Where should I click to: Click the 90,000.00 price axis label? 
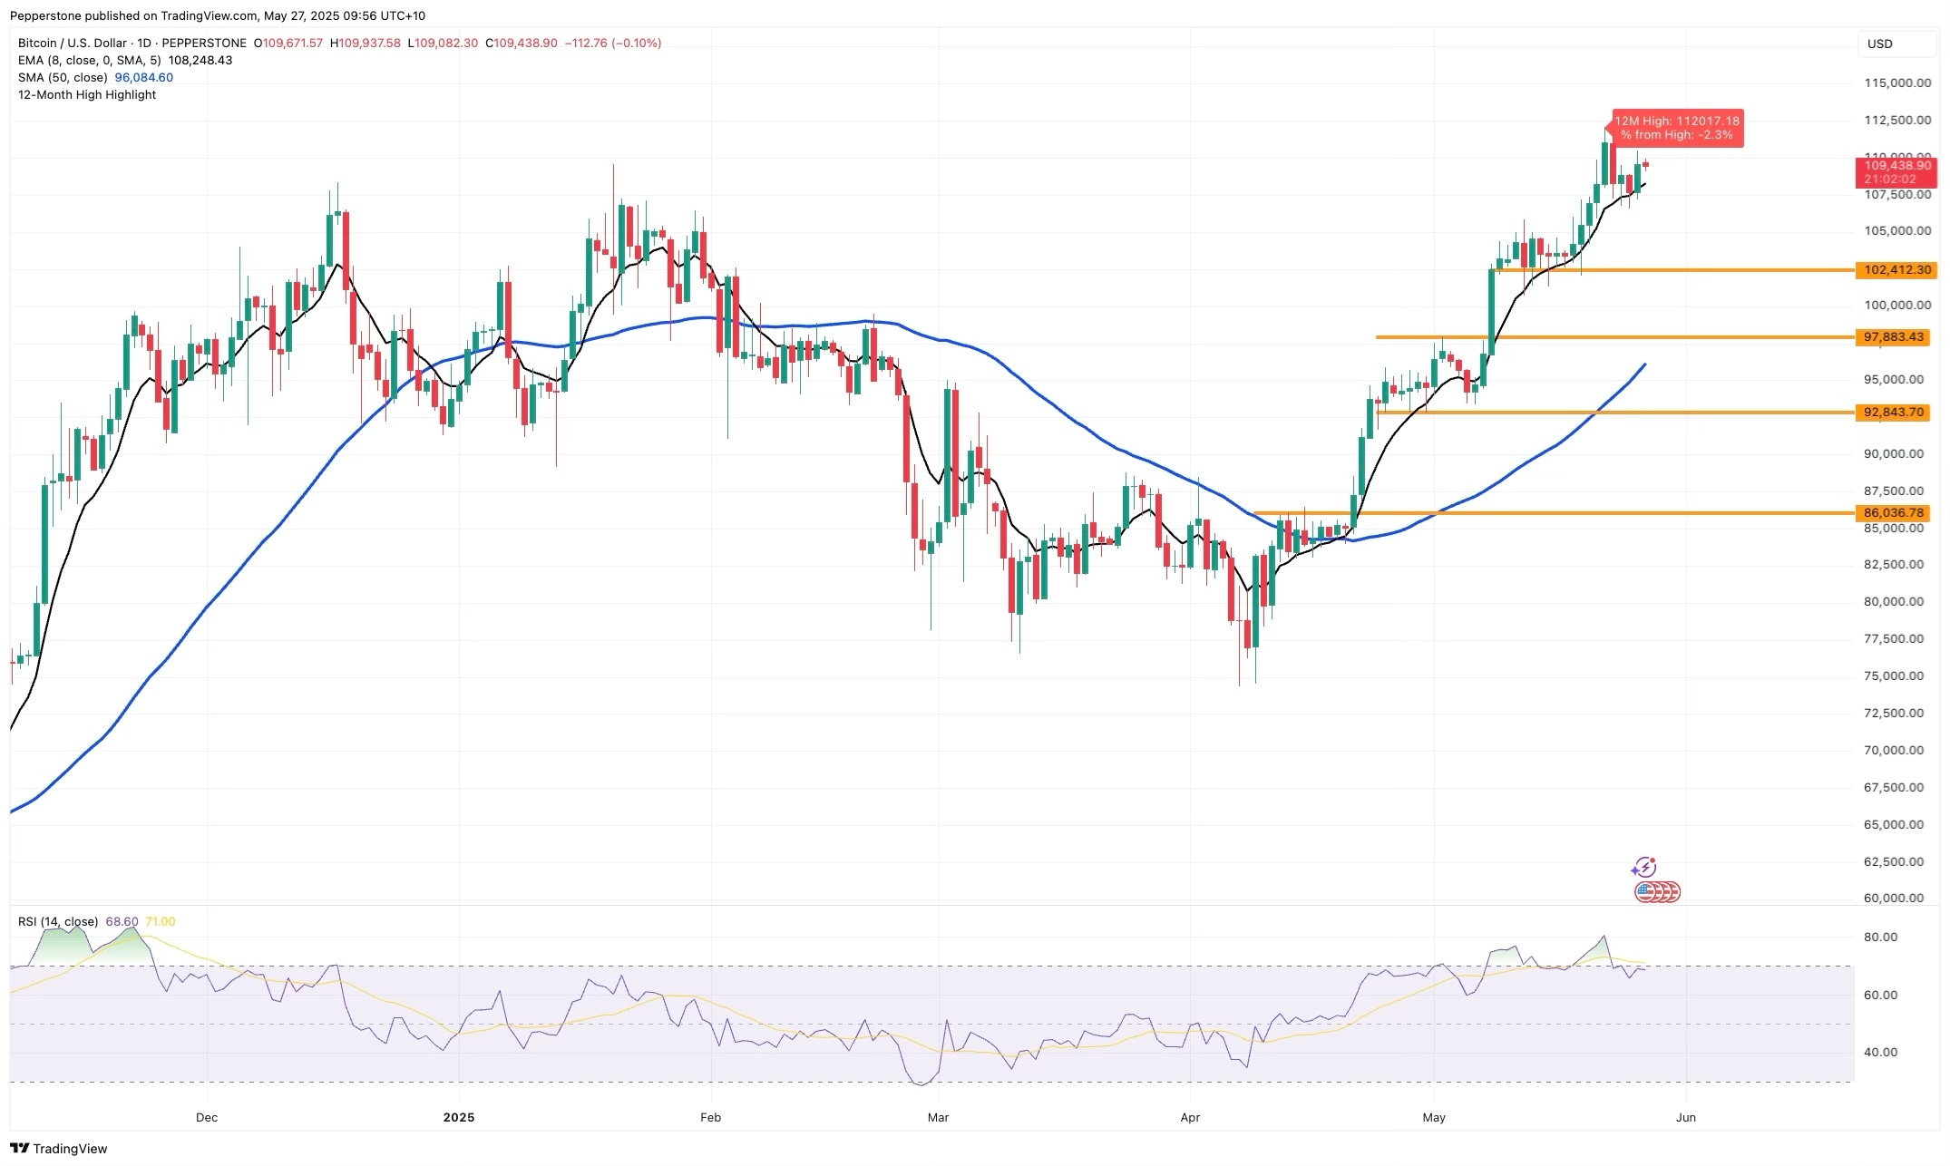click(x=1894, y=454)
